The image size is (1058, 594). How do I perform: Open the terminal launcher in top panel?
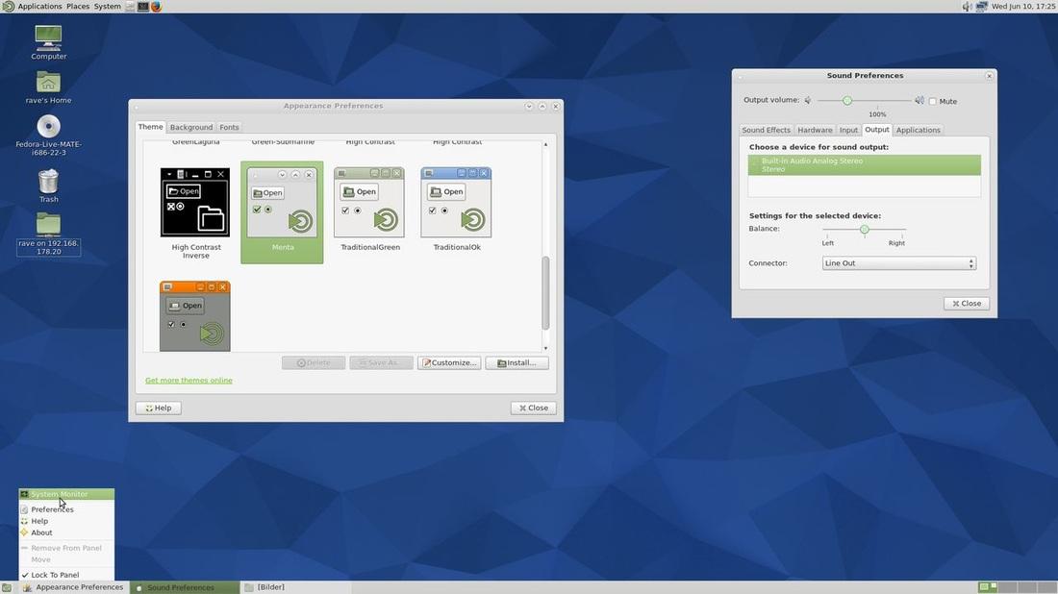(142, 6)
